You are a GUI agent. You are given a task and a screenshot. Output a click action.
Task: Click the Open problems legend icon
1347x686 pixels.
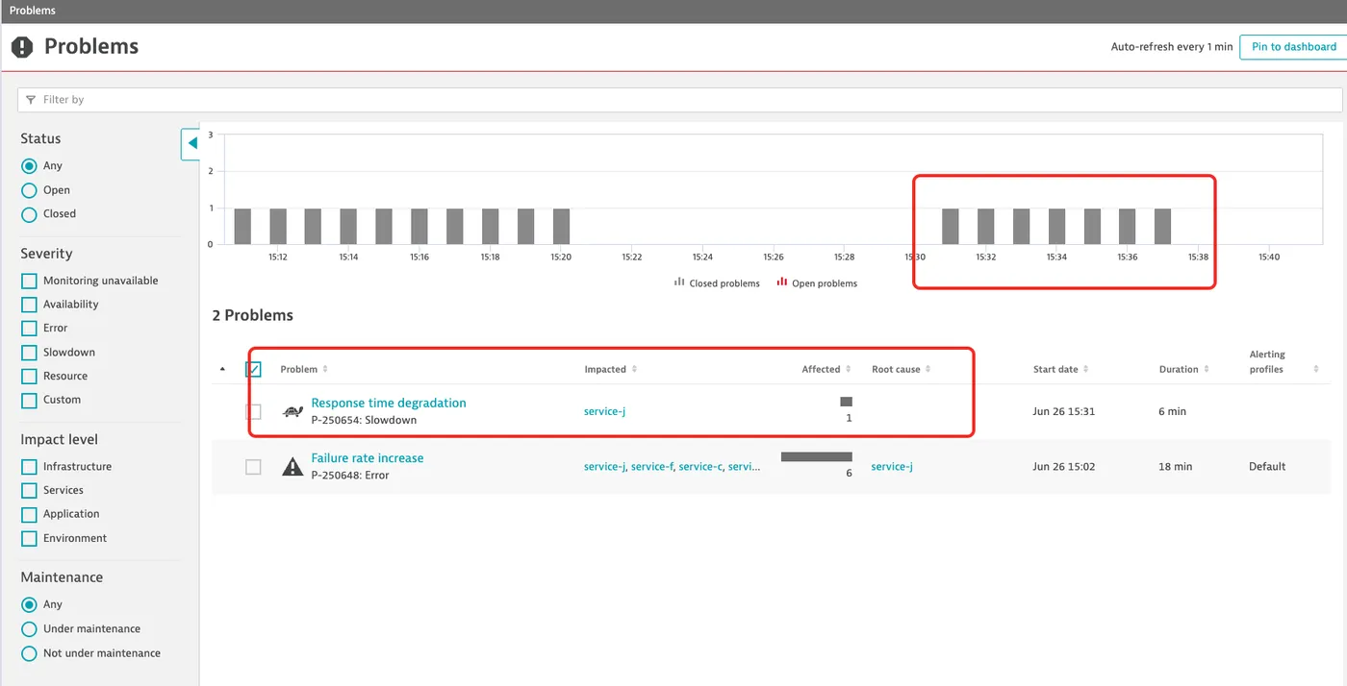(x=782, y=282)
